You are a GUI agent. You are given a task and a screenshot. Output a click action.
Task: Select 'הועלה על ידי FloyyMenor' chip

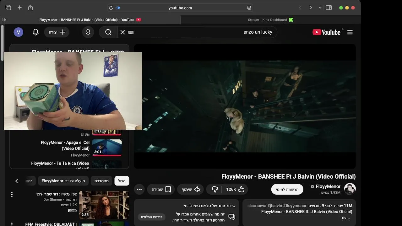[x=63, y=181]
